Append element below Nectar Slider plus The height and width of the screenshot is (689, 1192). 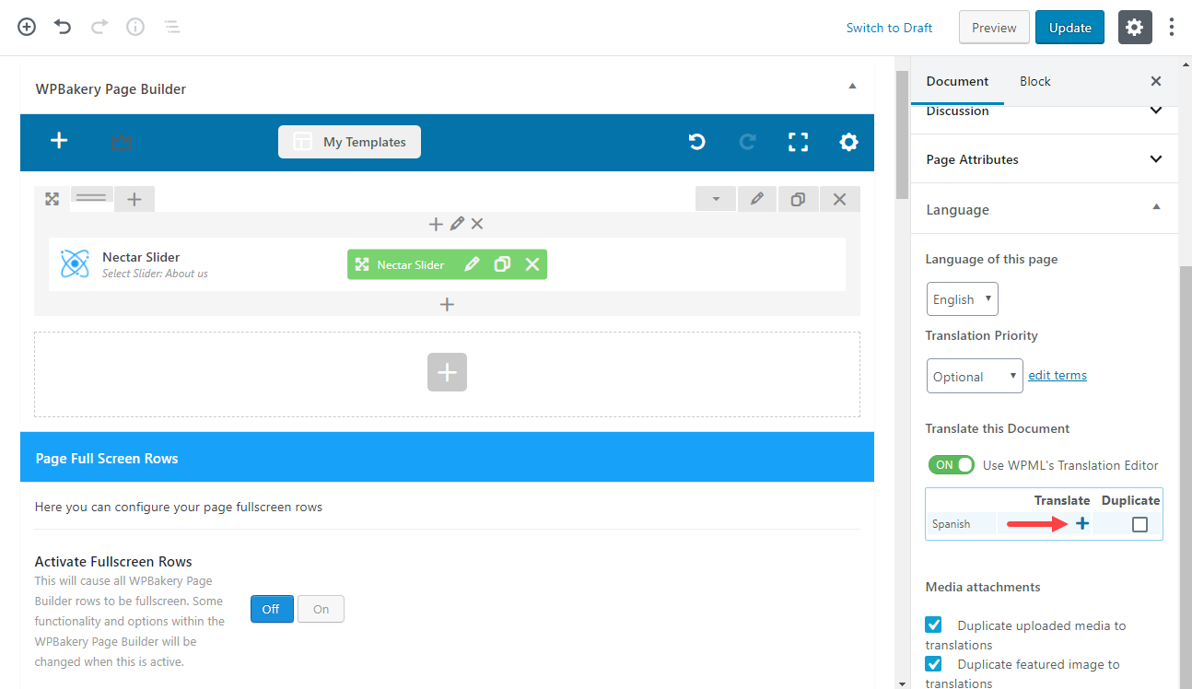[x=447, y=304]
